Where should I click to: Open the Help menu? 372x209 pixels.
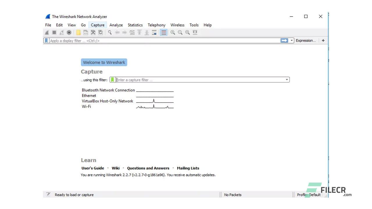[208, 25]
